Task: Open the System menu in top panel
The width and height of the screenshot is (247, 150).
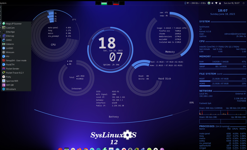Action: (x=3, y=3)
